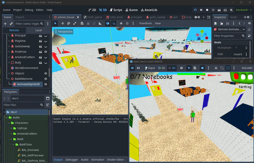Click the instantiate child scene link icon
254x163 pixels.
[11, 24]
